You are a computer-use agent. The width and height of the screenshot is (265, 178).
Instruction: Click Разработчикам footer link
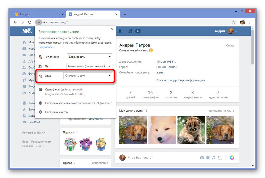click(41, 142)
